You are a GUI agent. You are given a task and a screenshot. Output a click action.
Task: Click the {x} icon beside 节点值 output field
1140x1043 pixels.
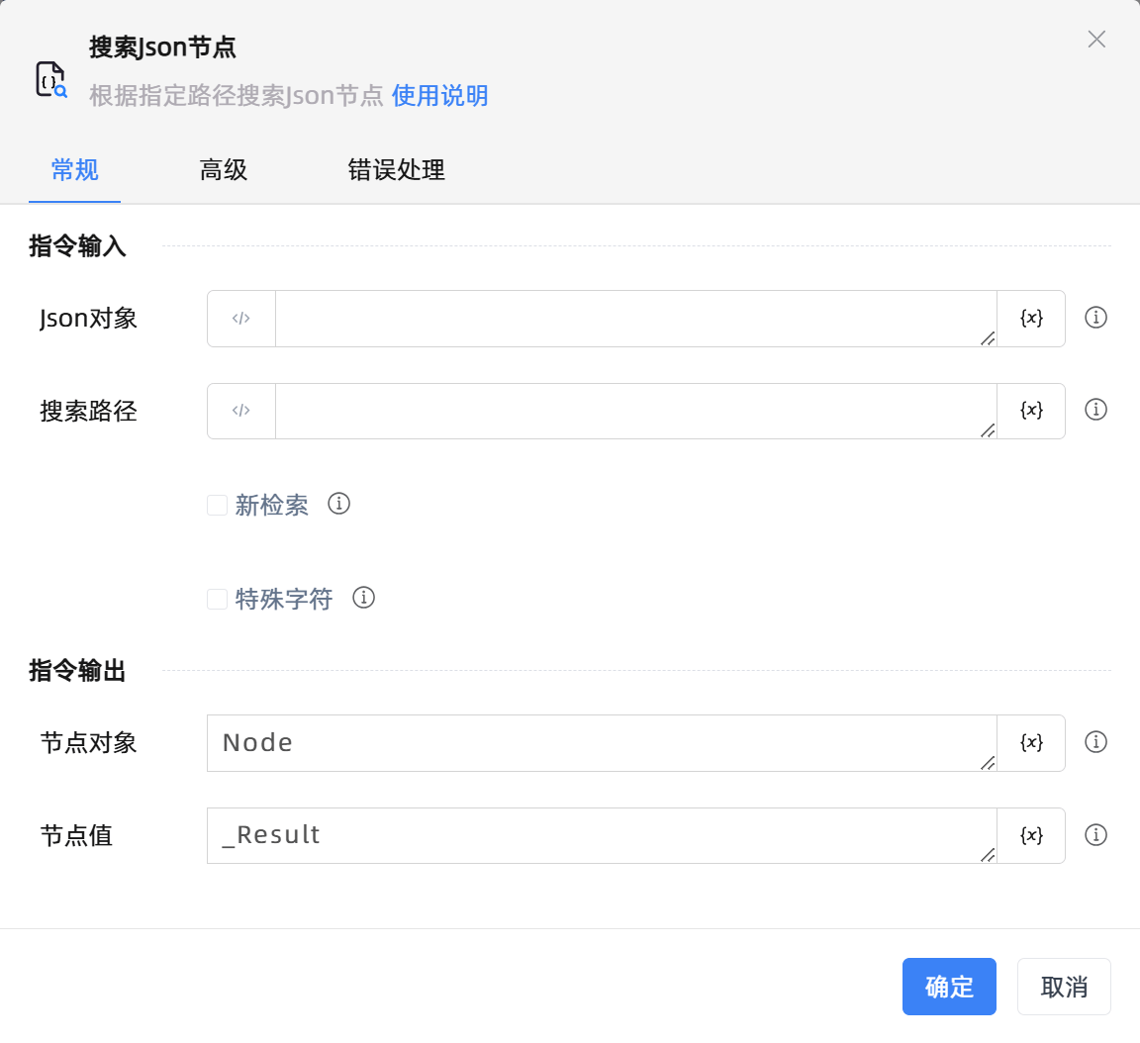tap(1030, 834)
